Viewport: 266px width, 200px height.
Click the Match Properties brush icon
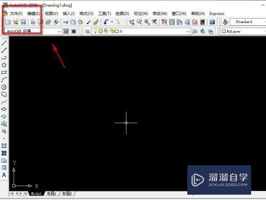pyautogui.click(x=88, y=22)
